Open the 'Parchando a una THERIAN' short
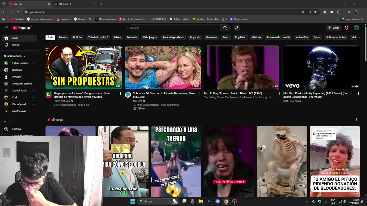 [176, 161]
